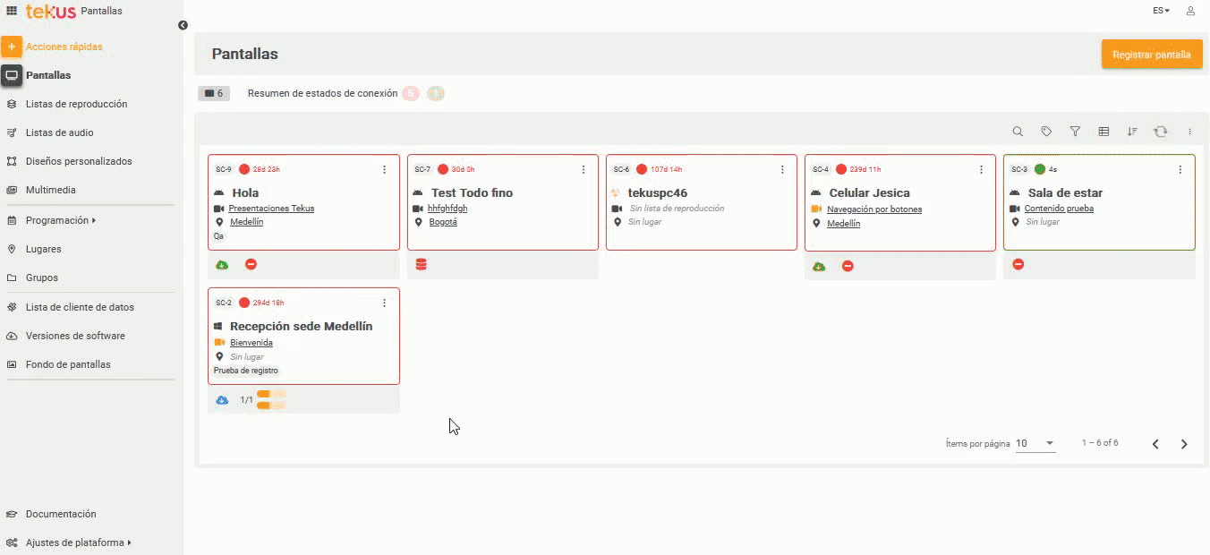
Task: Open the three-dot menu on Hola card
Action: pos(385,169)
